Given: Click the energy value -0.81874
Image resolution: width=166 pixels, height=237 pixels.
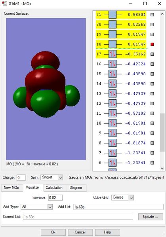Looking at the screenshot, I should coord(135,143).
